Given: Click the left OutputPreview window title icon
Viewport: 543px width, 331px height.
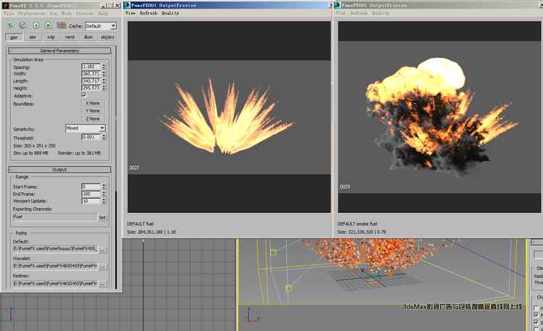Looking at the screenshot, I should [127, 5].
